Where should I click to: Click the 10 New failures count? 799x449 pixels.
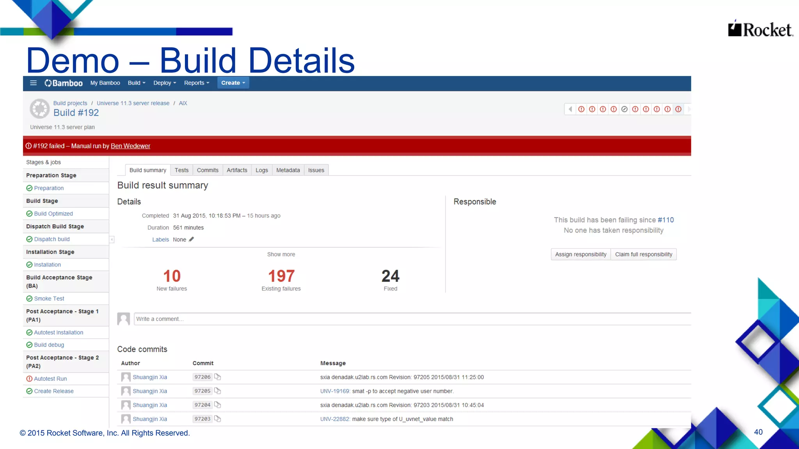point(172,276)
